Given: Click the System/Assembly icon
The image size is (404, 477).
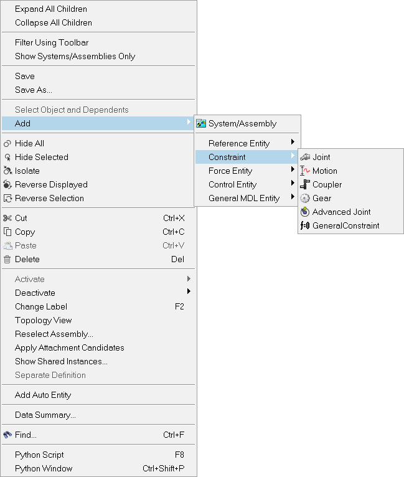Looking at the screenshot, I should [x=201, y=123].
